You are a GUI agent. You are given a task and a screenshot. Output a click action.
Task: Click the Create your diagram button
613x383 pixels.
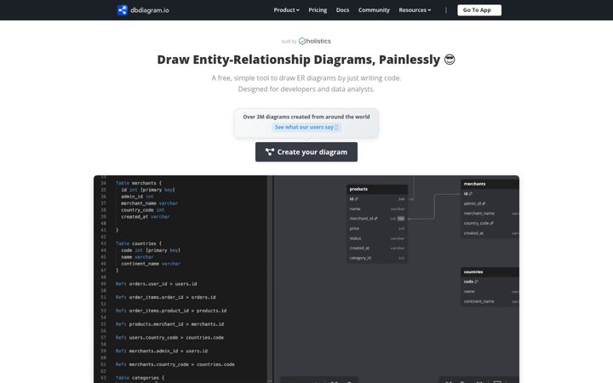(x=306, y=152)
